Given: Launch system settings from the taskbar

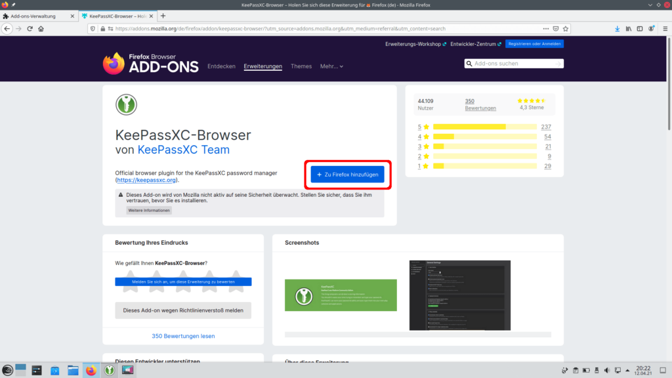Looking at the screenshot, I should [x=37, y=370].
